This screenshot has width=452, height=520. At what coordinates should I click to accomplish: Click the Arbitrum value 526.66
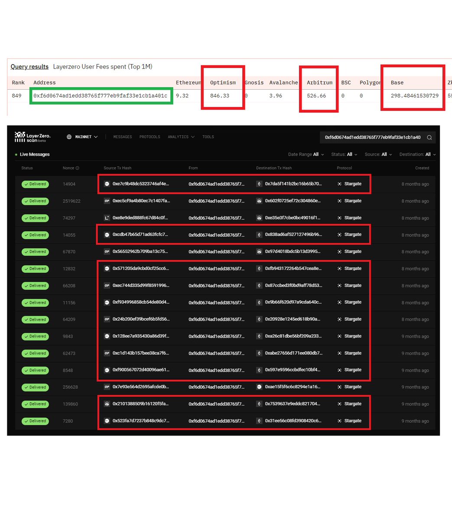[316, 96]
